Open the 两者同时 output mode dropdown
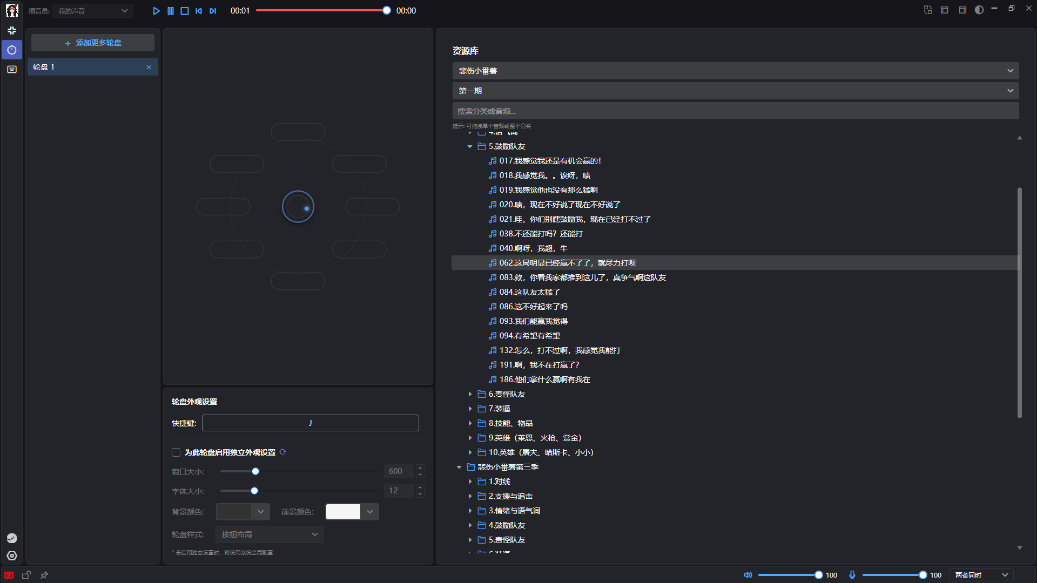Viewport: 1037px width, 583px height. click(981, 575)
